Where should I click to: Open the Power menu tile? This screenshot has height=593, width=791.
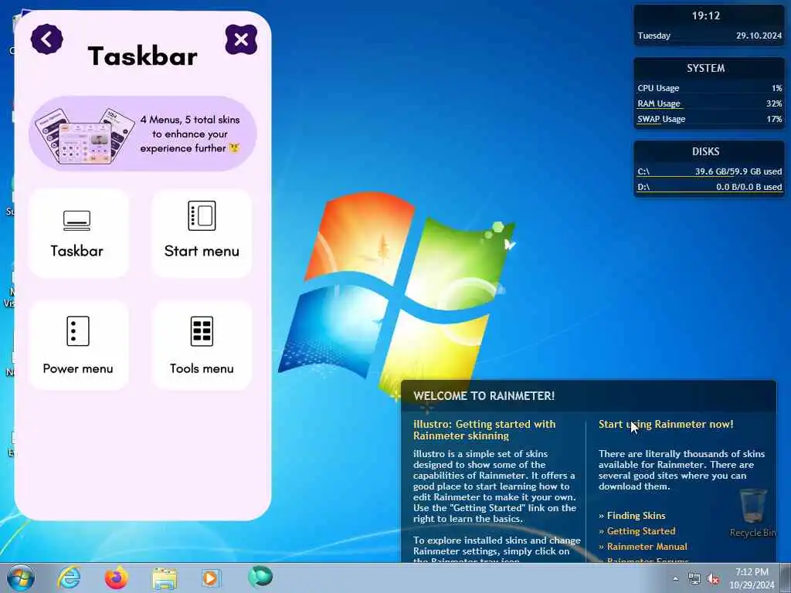pos(78,345)
